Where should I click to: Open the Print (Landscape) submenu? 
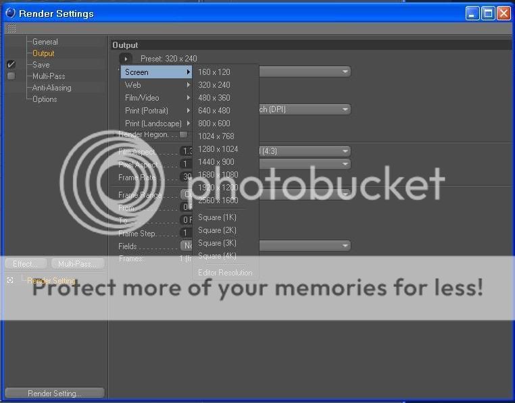tap(156, 123)
